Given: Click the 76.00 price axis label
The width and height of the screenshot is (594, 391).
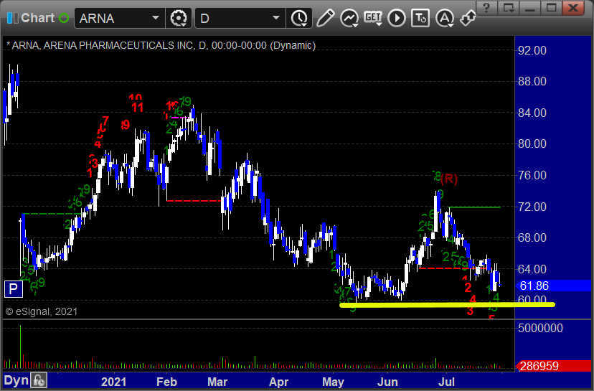Looking at the screenshot, I should click(x=532, y=176).
